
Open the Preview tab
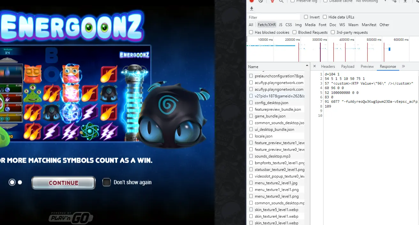tap(367, 66)
